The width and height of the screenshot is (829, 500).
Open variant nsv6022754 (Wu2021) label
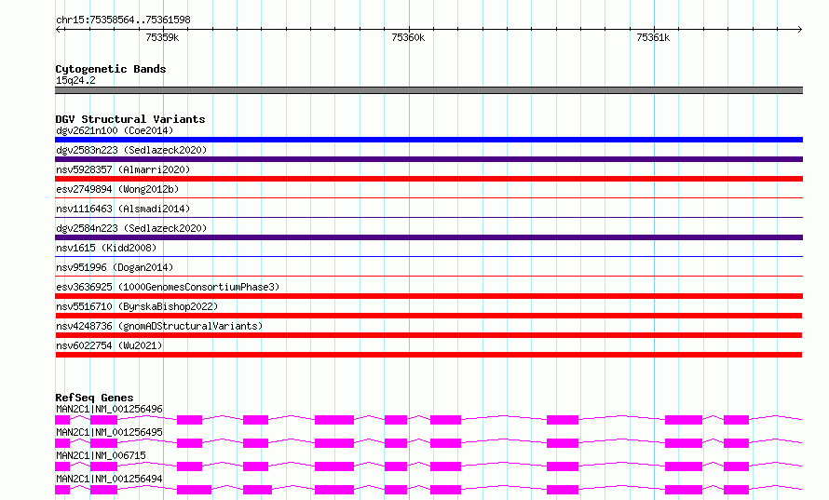tap(109, 345)
